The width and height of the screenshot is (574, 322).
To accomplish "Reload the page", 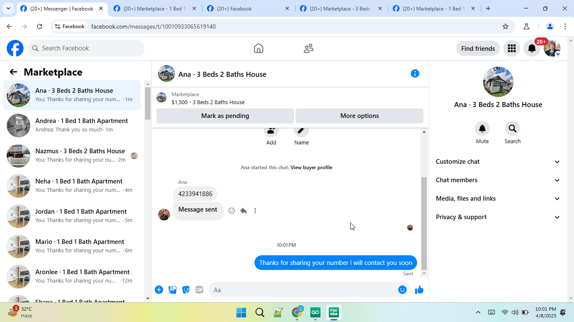I will click(x=40, y=26).
